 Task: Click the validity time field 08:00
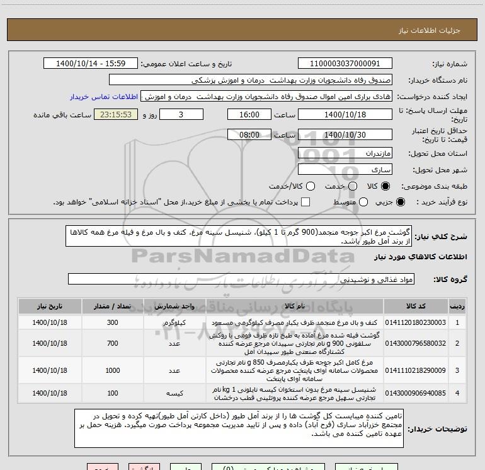click(x=249, y=134)
